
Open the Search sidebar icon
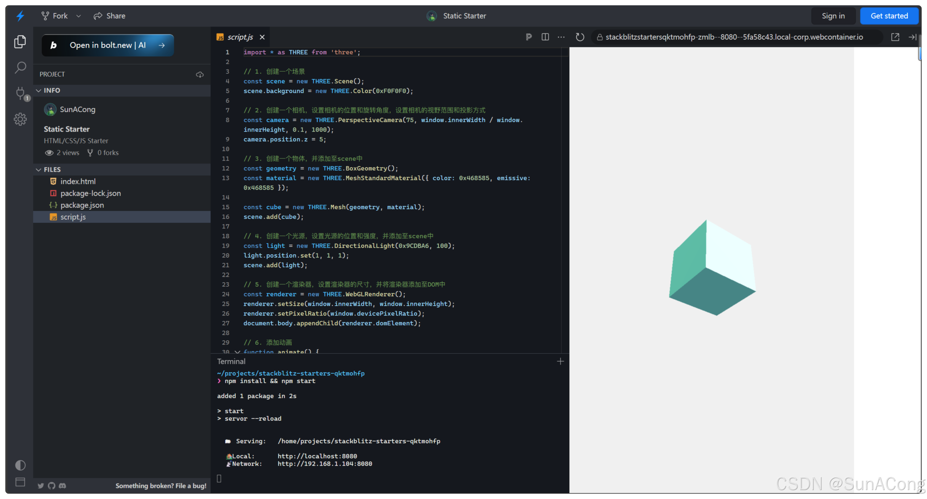point(20,67)
